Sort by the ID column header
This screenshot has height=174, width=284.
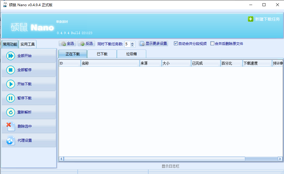70,63
